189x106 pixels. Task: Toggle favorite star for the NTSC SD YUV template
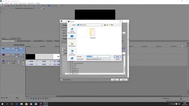[68, 65]
